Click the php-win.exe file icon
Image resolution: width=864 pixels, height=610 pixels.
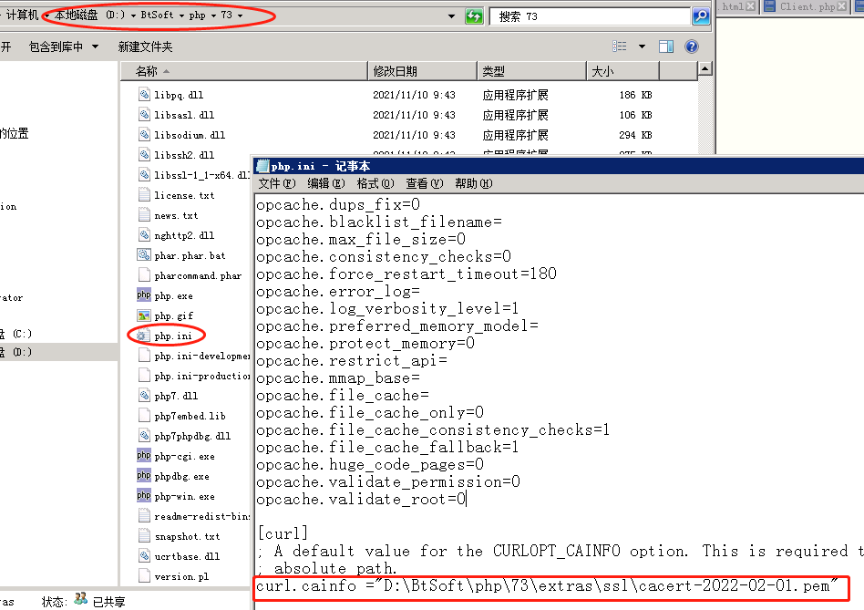144,496
